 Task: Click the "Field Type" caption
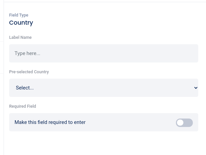click(x=19, y=15)
